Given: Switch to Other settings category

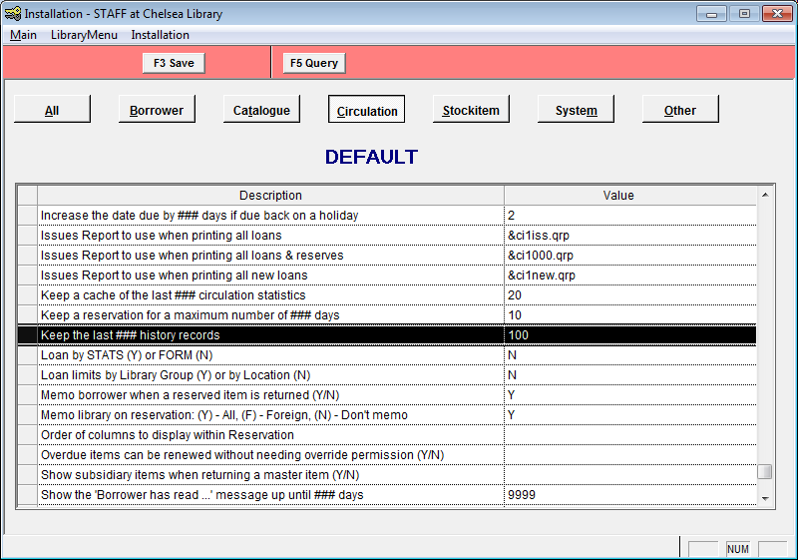Looking at the screenshot, I should coord(680,109).
